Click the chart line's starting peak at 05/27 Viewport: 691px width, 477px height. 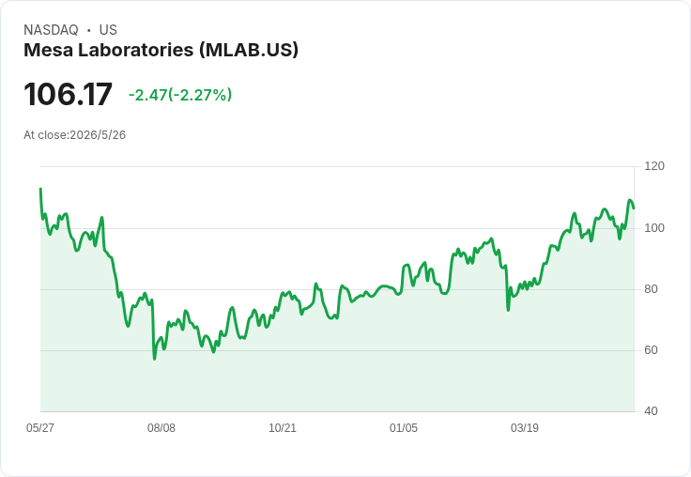coord(41,189)
